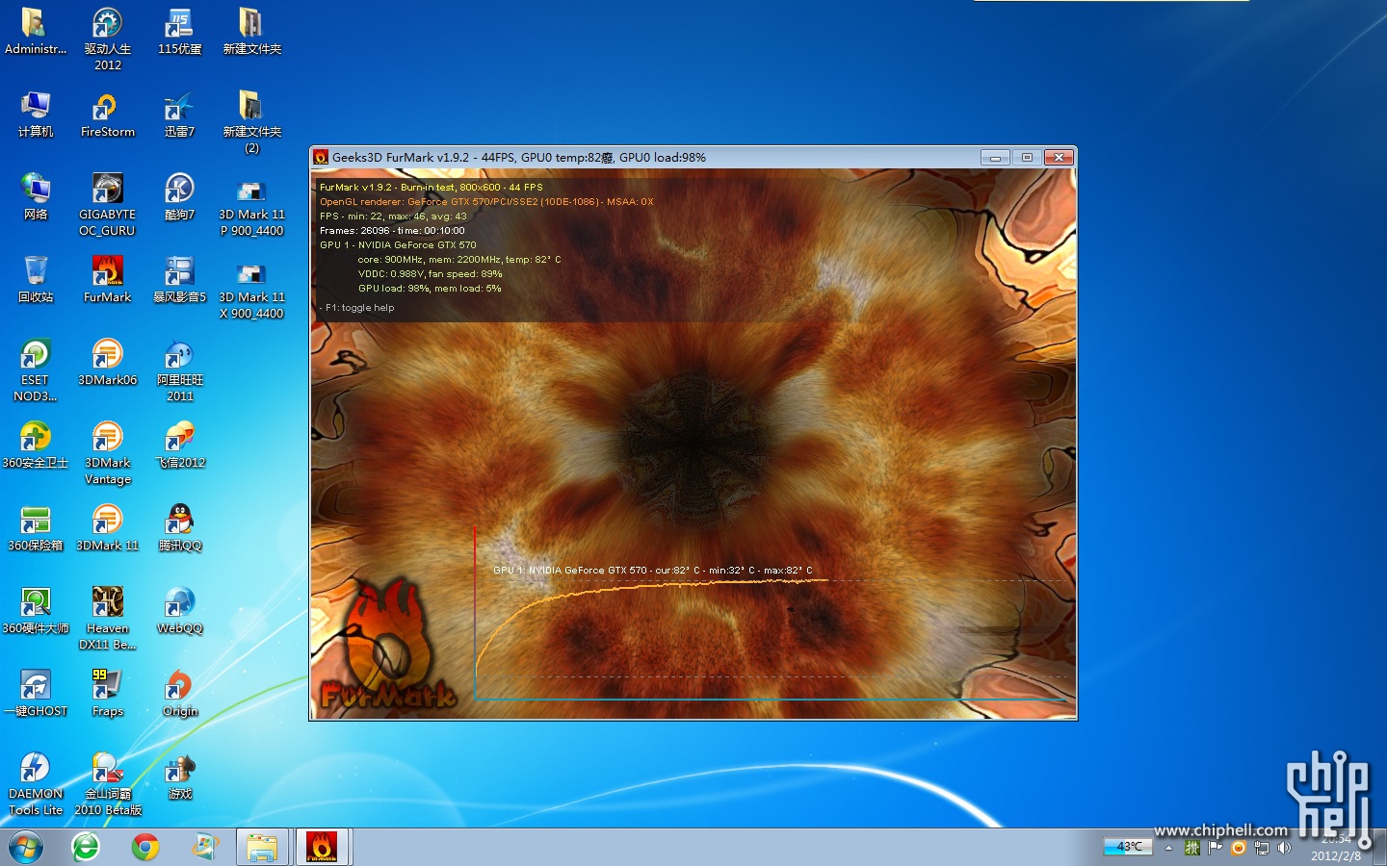Click the orange round tray icon
This screenshot has height=866, width=1387.
1239,848
